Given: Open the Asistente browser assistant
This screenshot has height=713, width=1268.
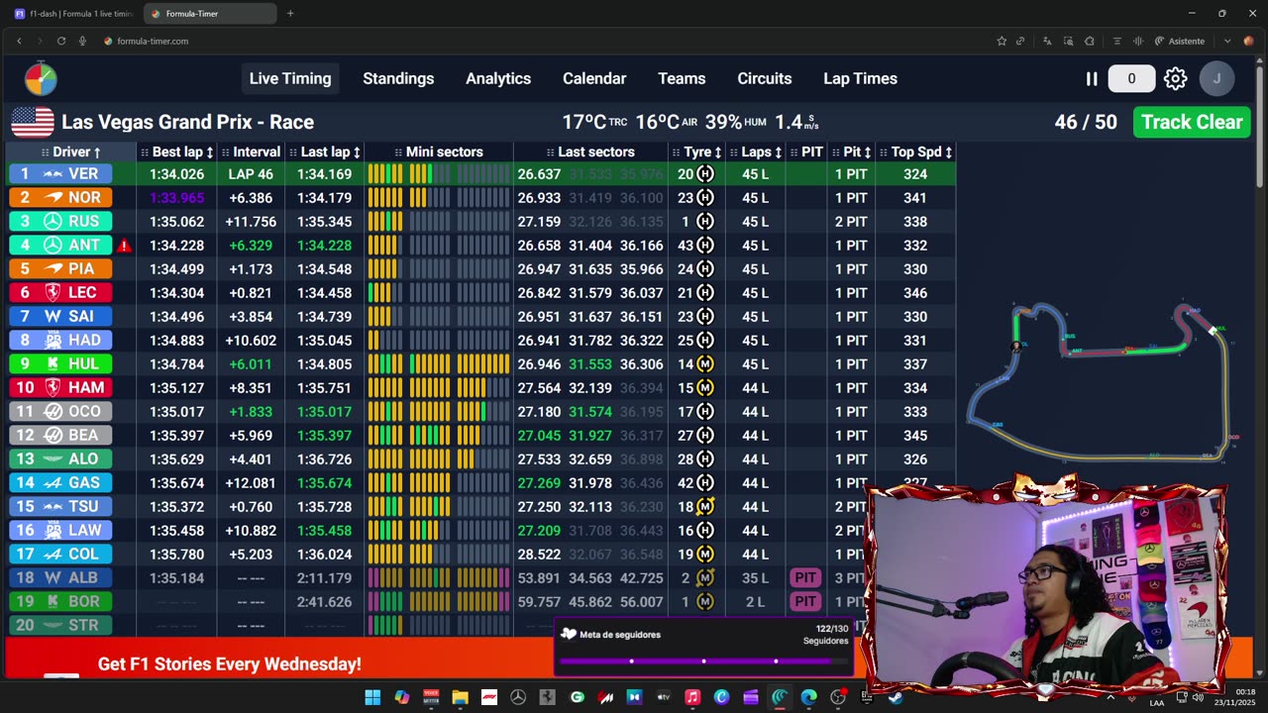Looking at the screenshot, I should click(1179, 41).
